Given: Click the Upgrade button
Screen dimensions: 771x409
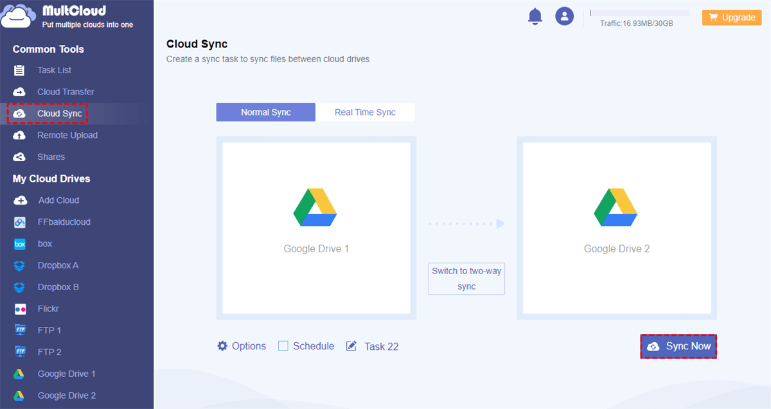Looking at the screenshot, I should [732, 17].
